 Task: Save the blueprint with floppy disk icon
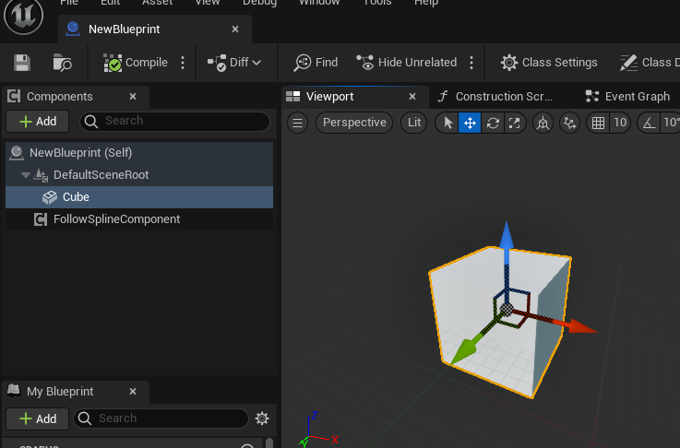(x=22, y=63)
